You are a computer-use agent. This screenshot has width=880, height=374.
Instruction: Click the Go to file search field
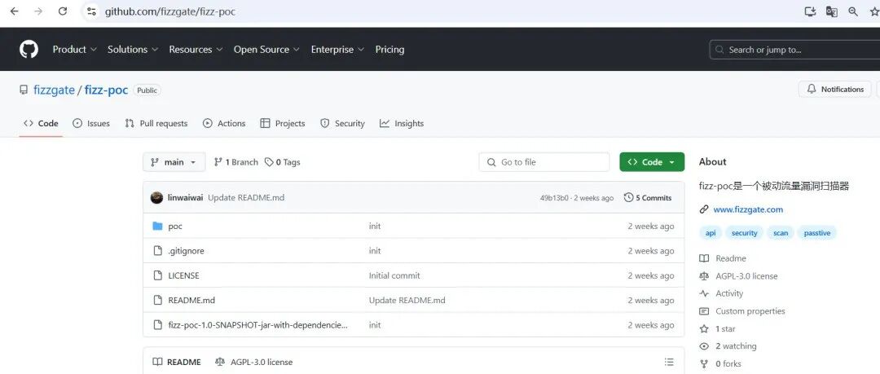pyautogui.click(x=543, y=162)
